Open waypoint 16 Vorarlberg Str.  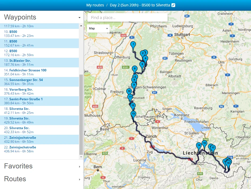39,91
